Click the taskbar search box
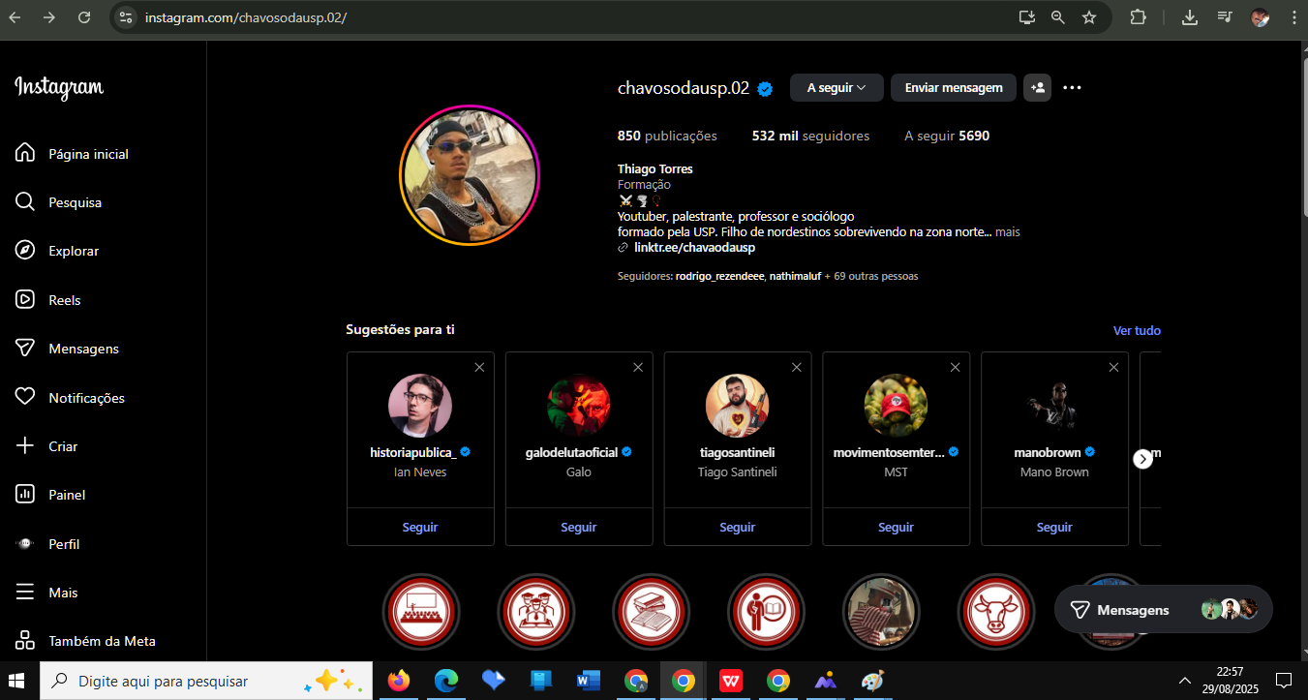This screenshot has height=700, width=1308. point(206,681)
